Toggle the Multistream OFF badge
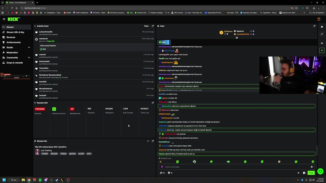Viewport: 326px width, 183px height. [x=72, y=109]
